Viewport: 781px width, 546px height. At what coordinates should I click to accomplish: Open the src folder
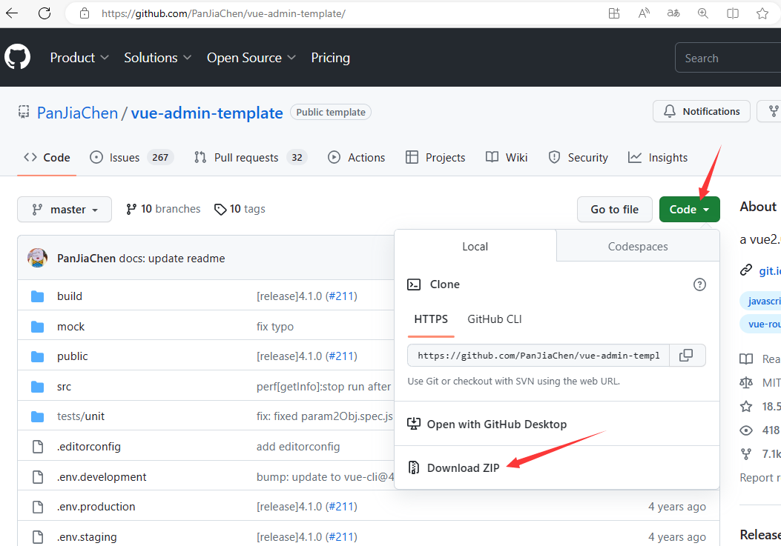[65, 386]
